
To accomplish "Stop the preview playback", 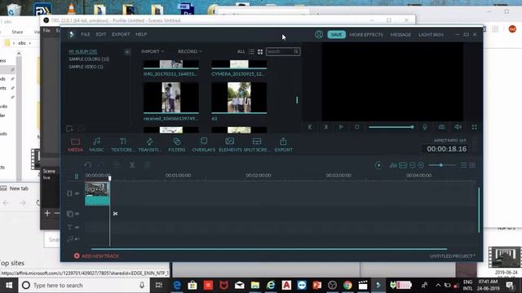I will (x=357, y=127).
